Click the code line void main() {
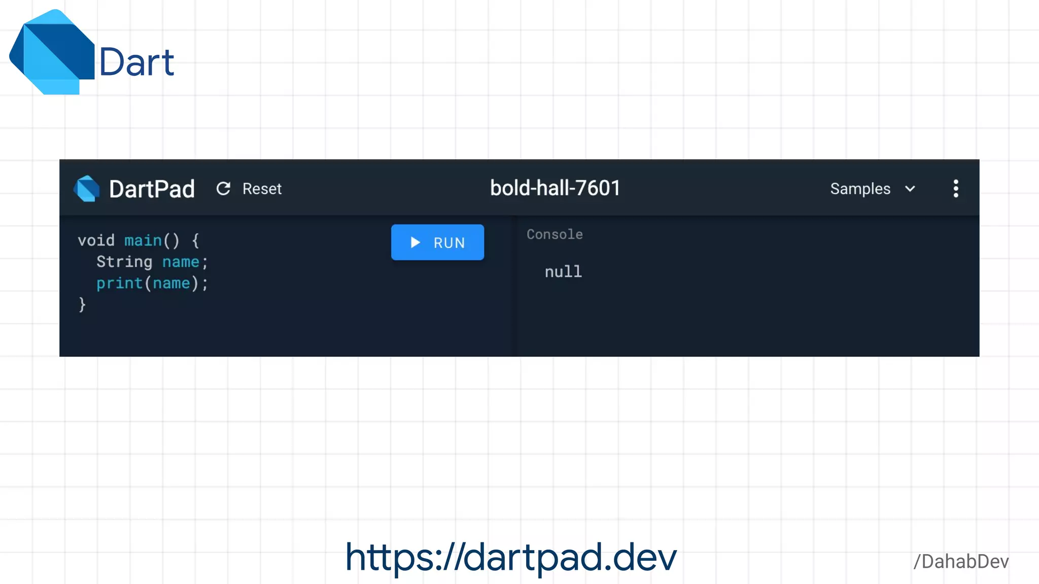Viewport: 1039px width, 584px height. pyautogui.click(x=138, y=240)
